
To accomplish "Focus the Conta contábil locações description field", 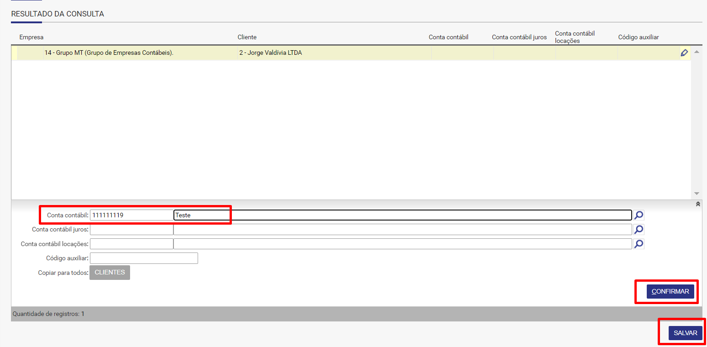I will 403,244.
